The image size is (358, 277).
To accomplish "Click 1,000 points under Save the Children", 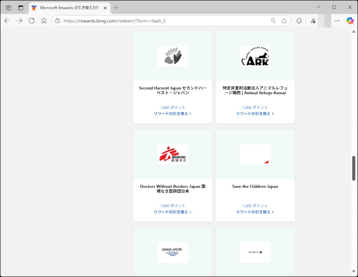I will pos(255,206).
